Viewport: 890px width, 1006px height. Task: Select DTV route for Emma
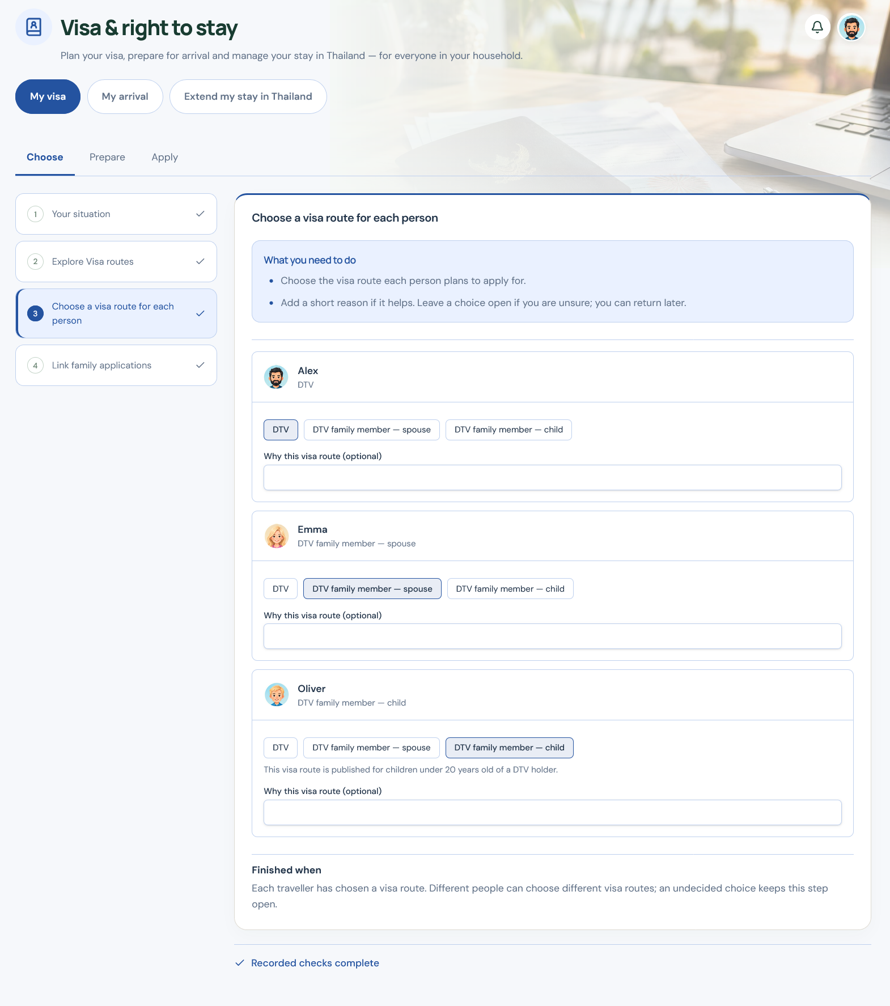click(281, 589)
